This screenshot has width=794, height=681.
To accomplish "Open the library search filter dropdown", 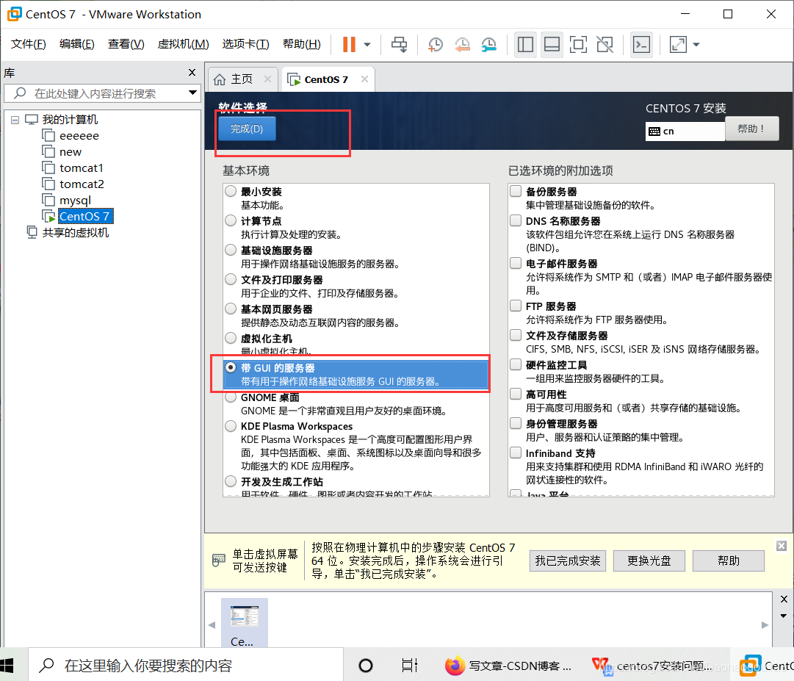I will [x=192, y=93].
